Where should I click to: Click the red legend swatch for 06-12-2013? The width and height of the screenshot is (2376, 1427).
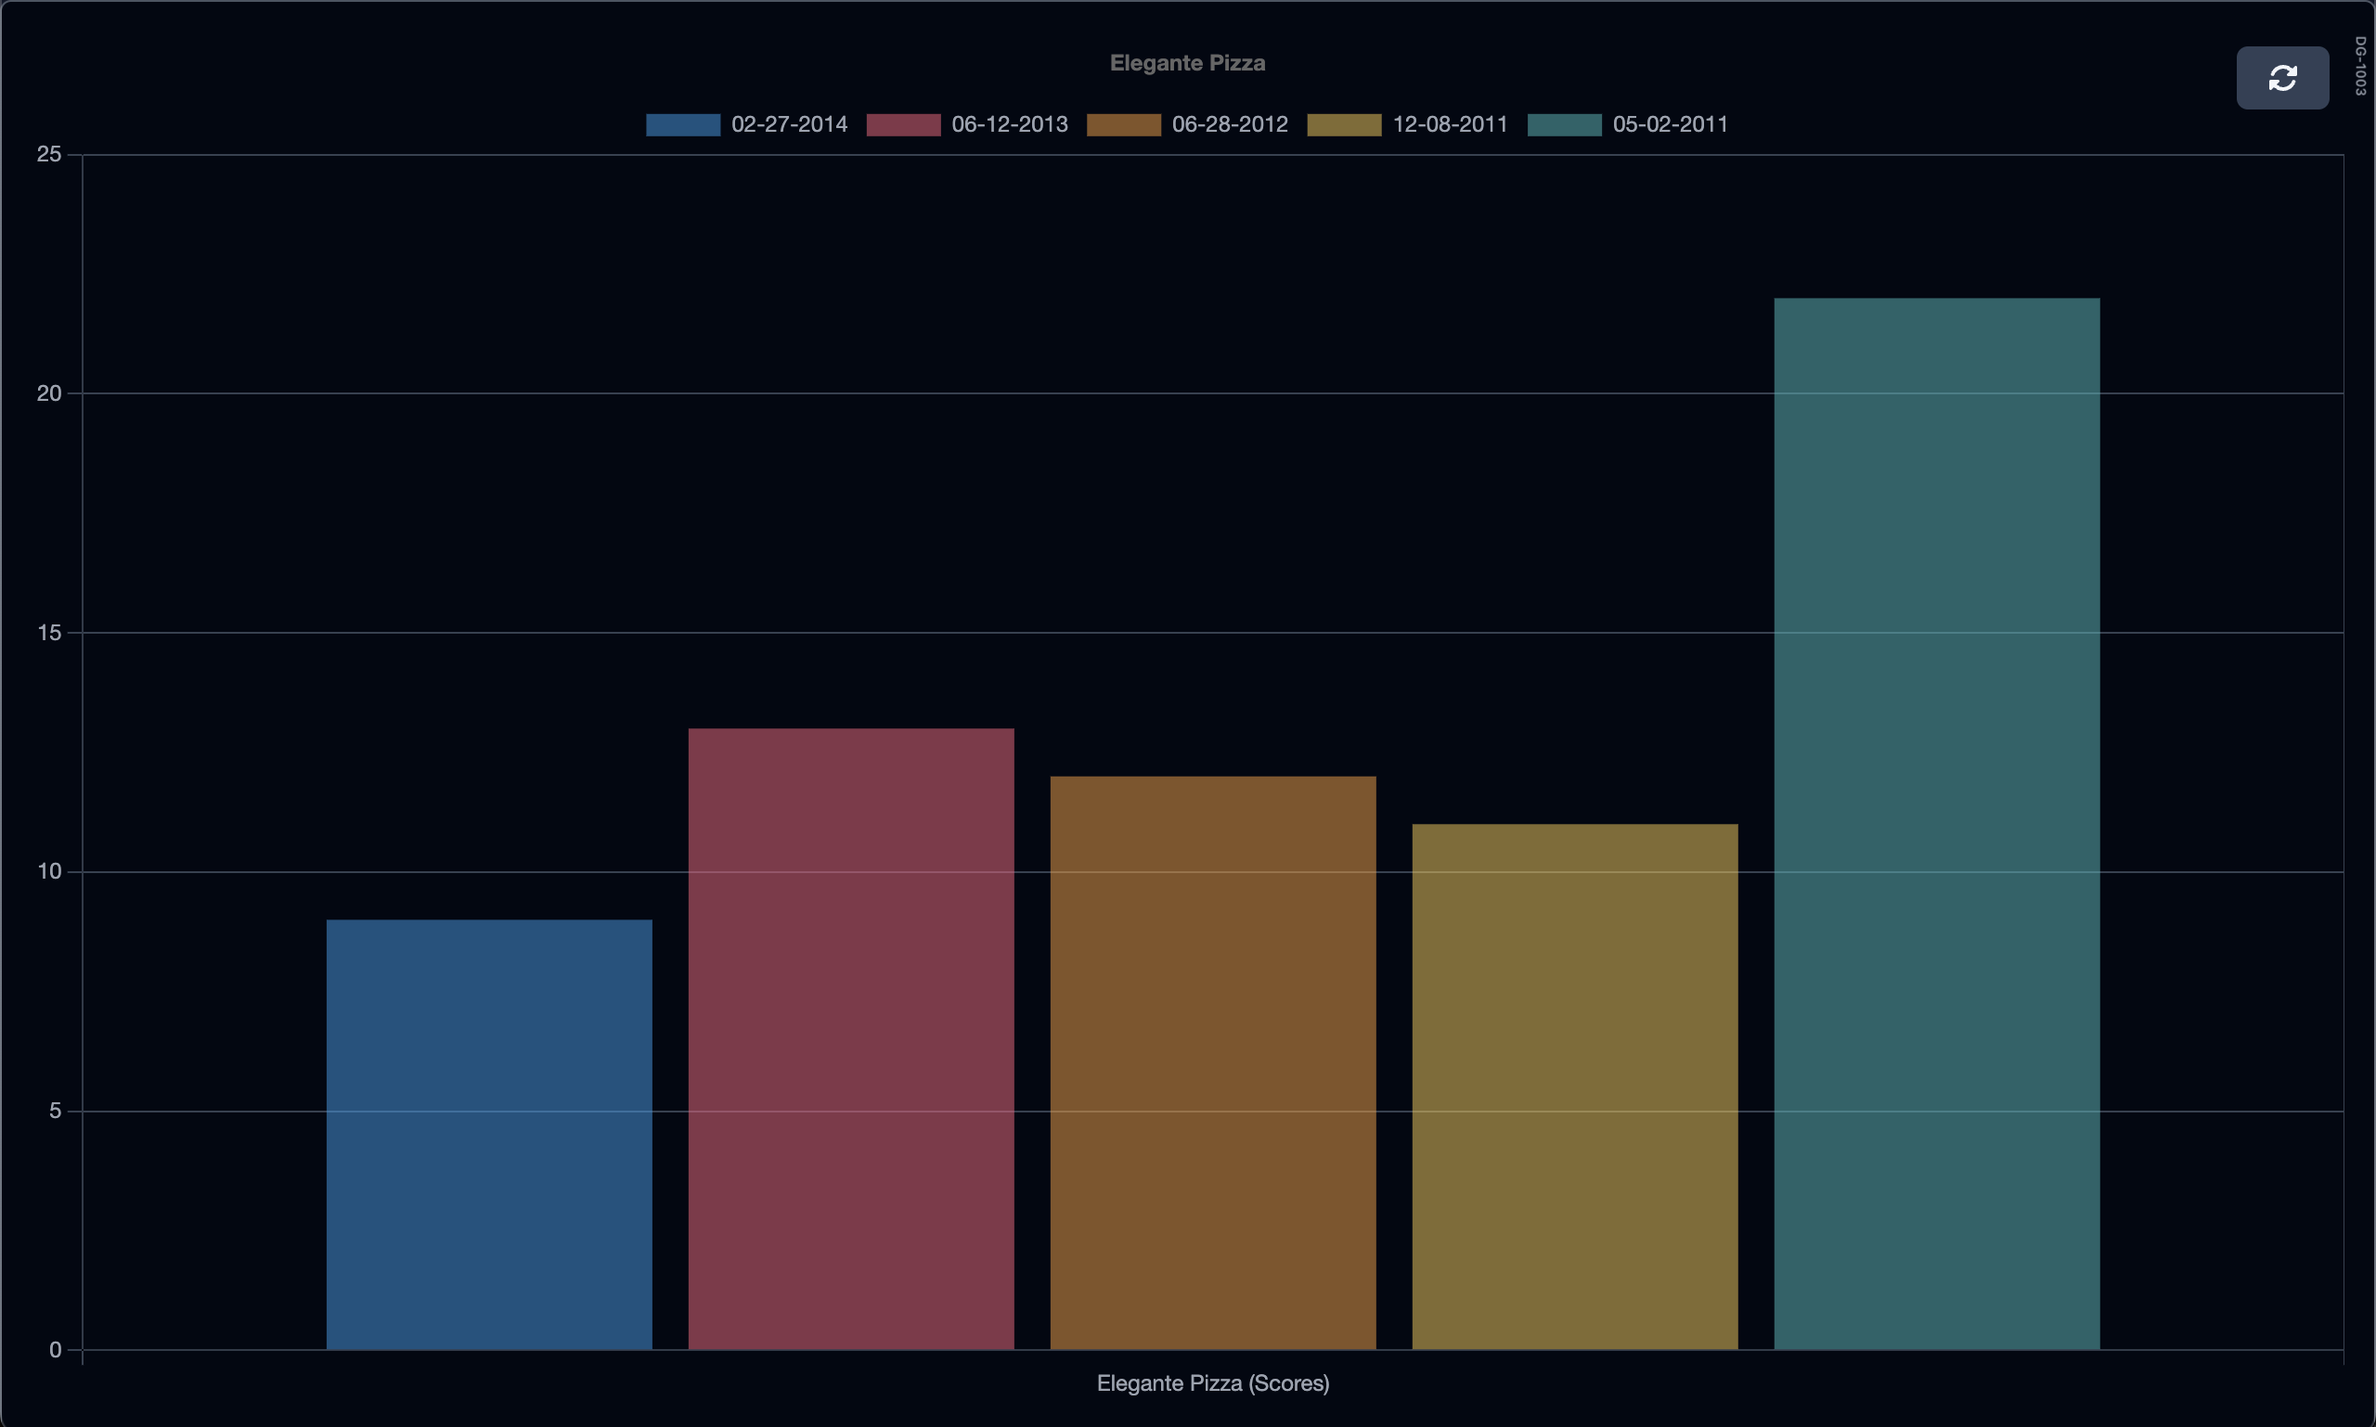[x=903, y=124]
